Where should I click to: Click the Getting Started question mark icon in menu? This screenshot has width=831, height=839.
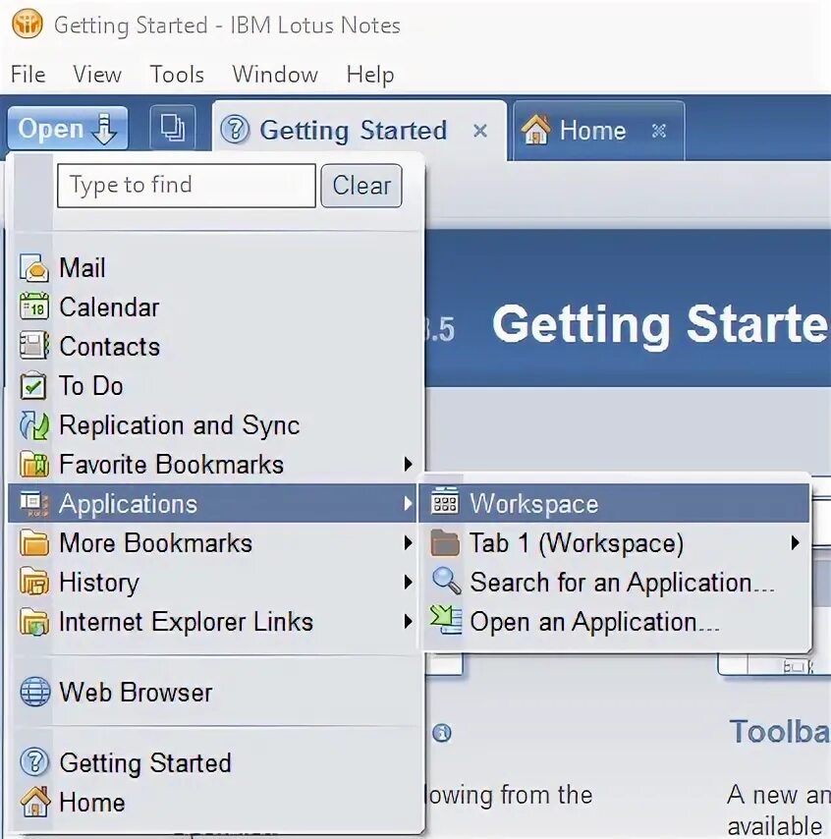[x=35, y=762]
